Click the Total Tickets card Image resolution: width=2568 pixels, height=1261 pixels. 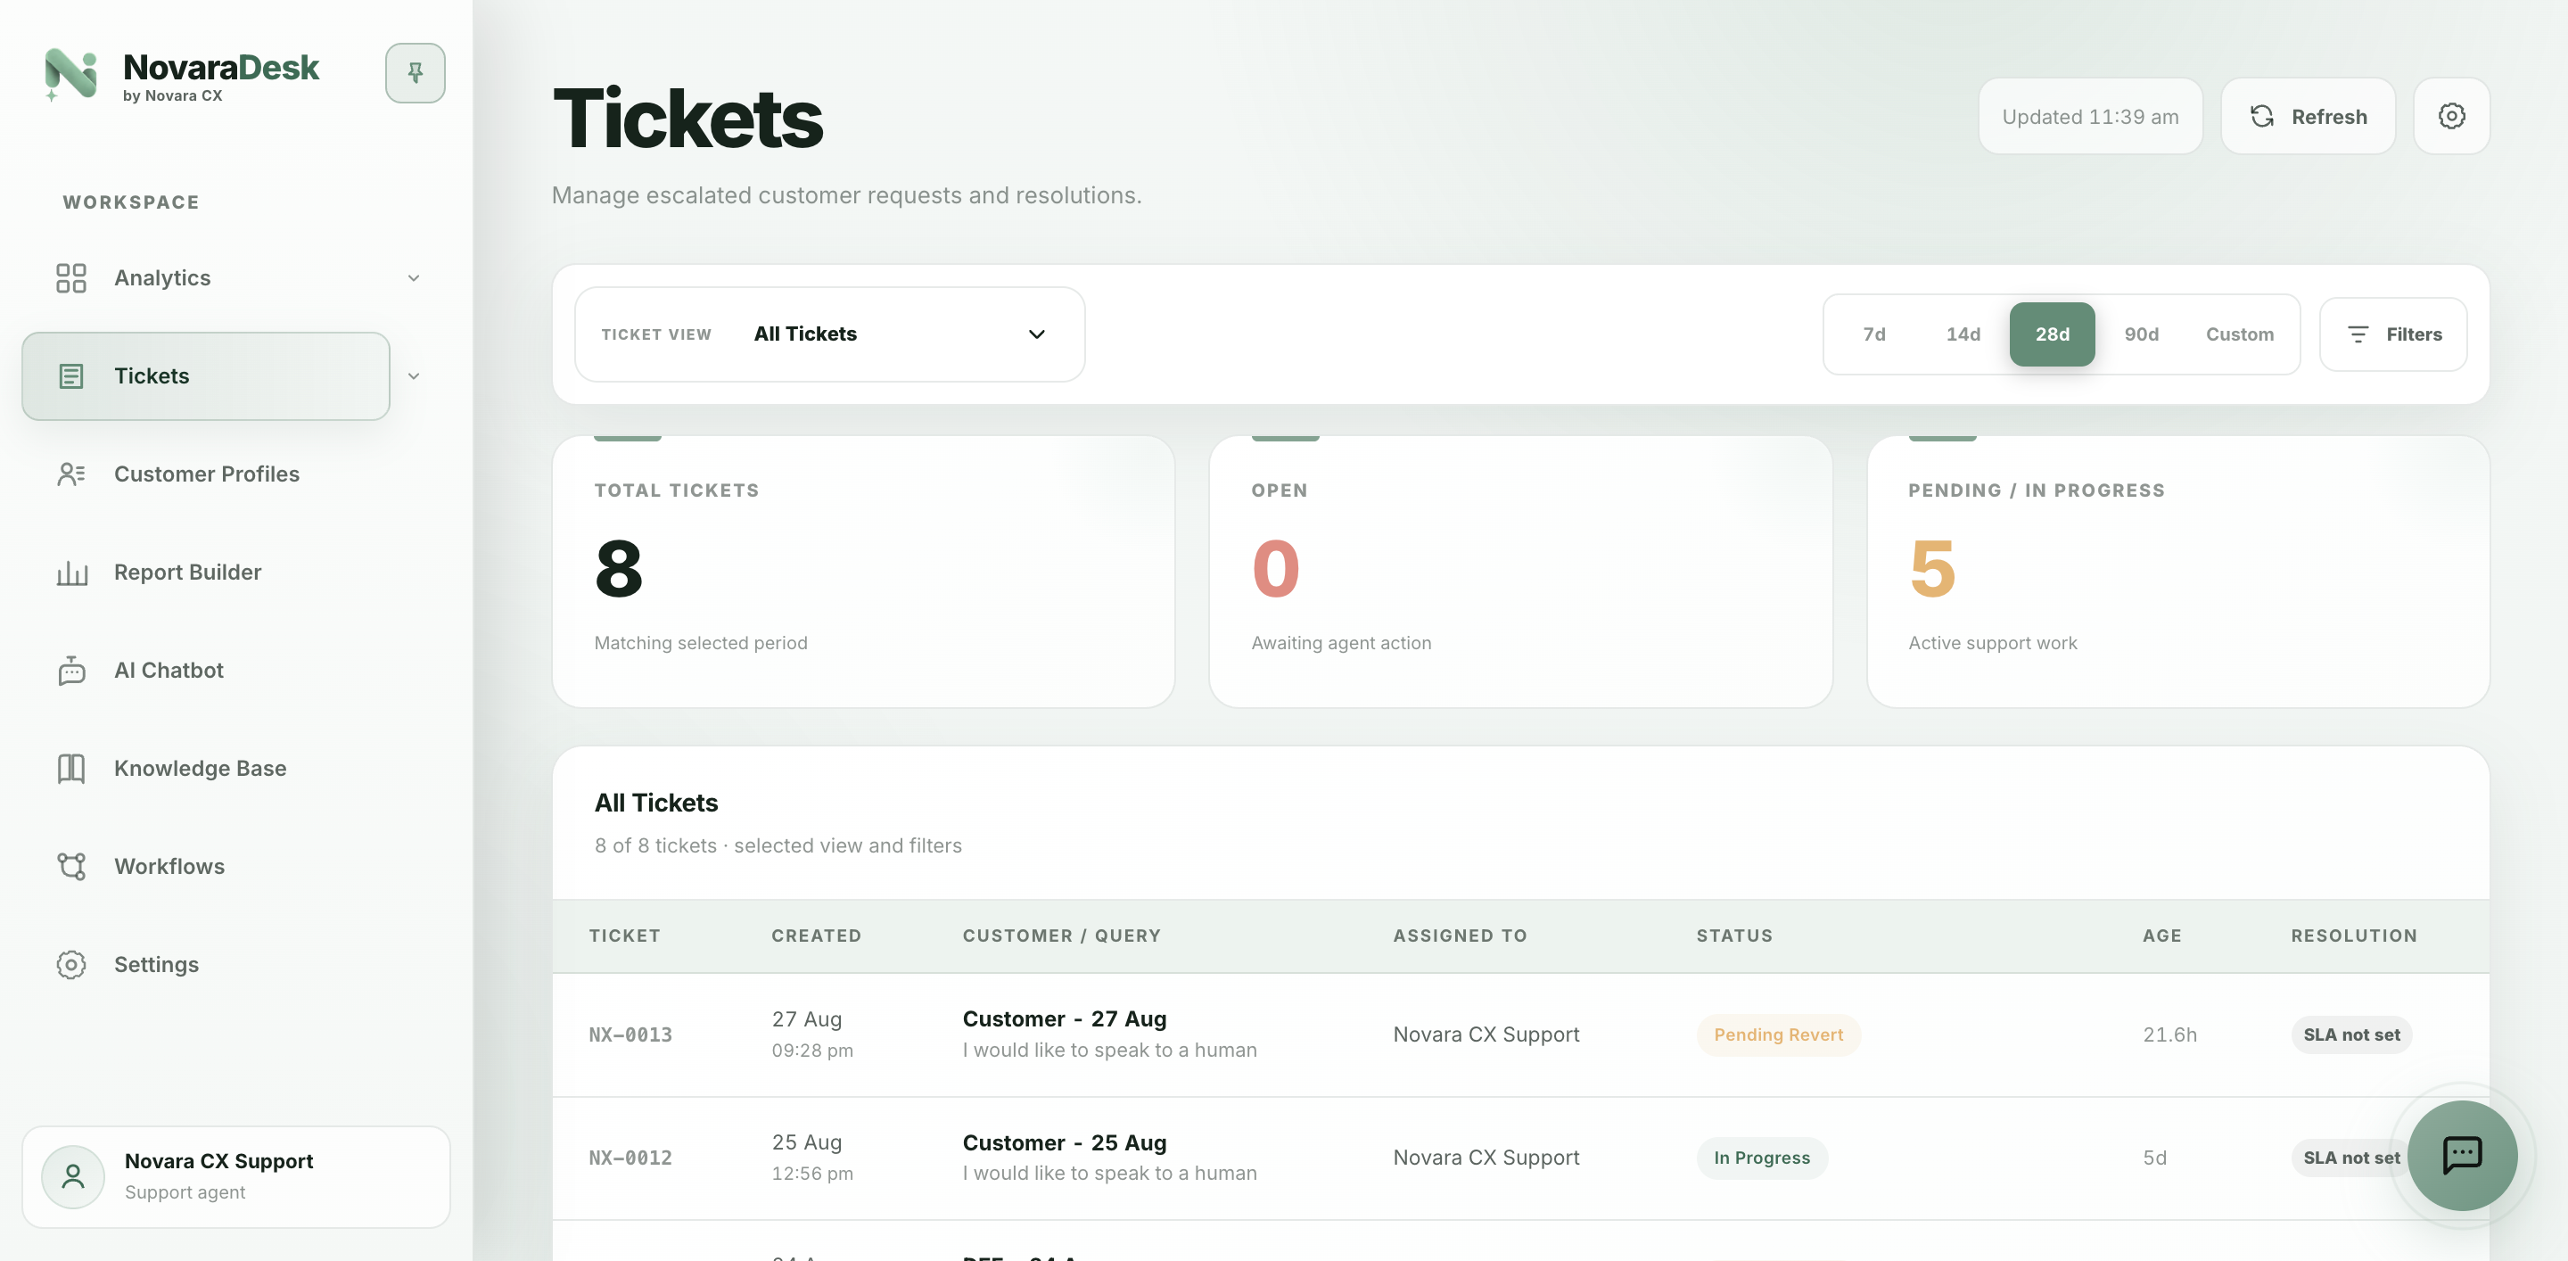(x=863, y=571)
